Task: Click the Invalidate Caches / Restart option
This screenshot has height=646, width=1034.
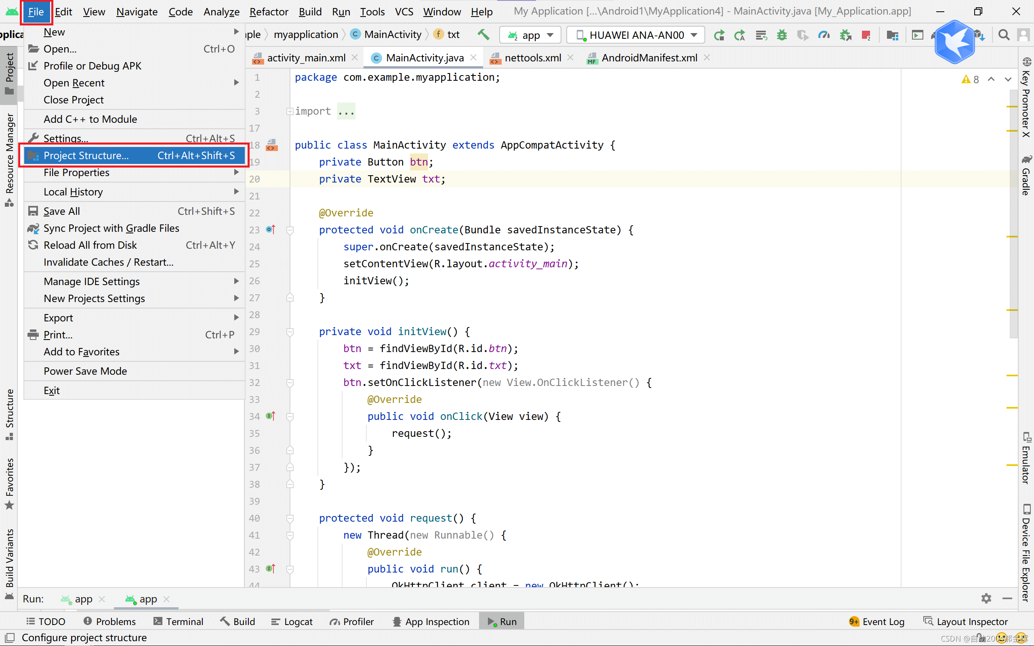Action: [108, 262]
